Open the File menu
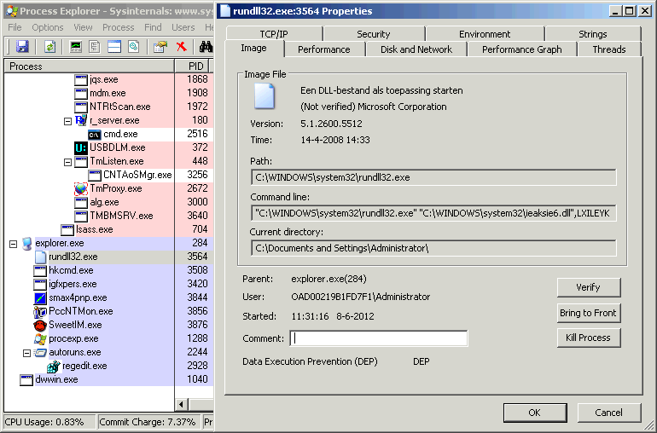 (15, 27)
